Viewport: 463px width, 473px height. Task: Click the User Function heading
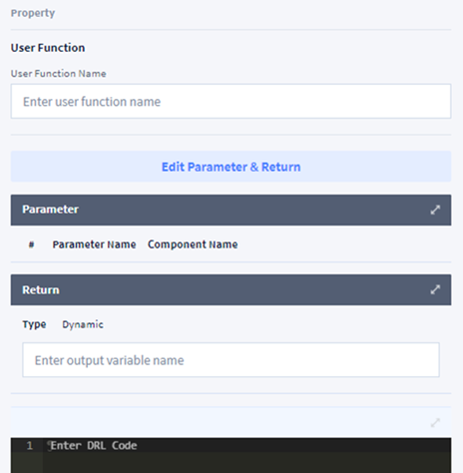[48, 48]
